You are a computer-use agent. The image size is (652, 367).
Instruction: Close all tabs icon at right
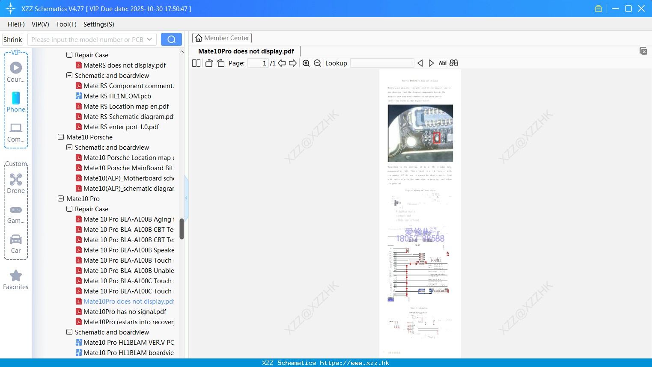tap(643, 51)
